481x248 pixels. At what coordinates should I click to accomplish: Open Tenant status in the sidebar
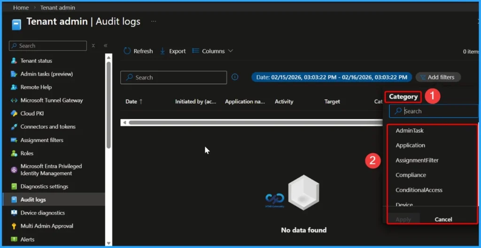tap(36, 60)
